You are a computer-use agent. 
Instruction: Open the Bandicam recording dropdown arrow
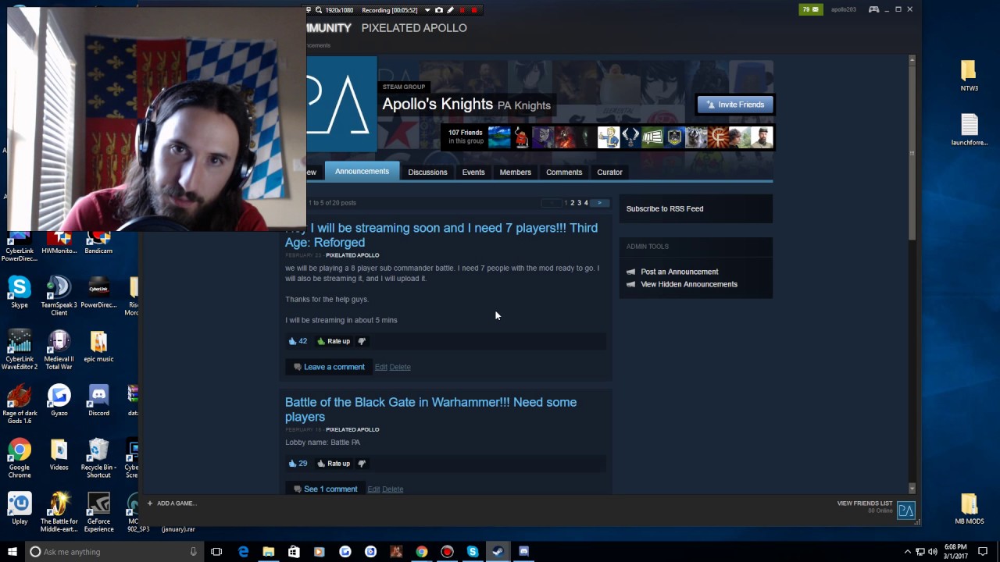click(427, 10)
